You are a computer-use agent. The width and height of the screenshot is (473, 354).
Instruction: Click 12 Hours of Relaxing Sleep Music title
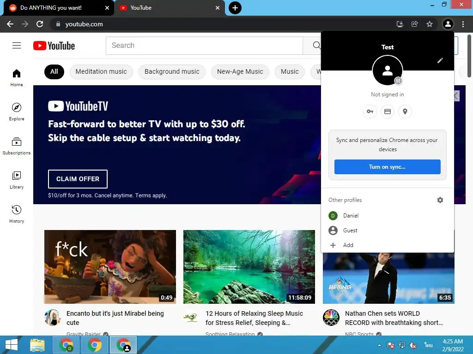[x=255, y=318]
